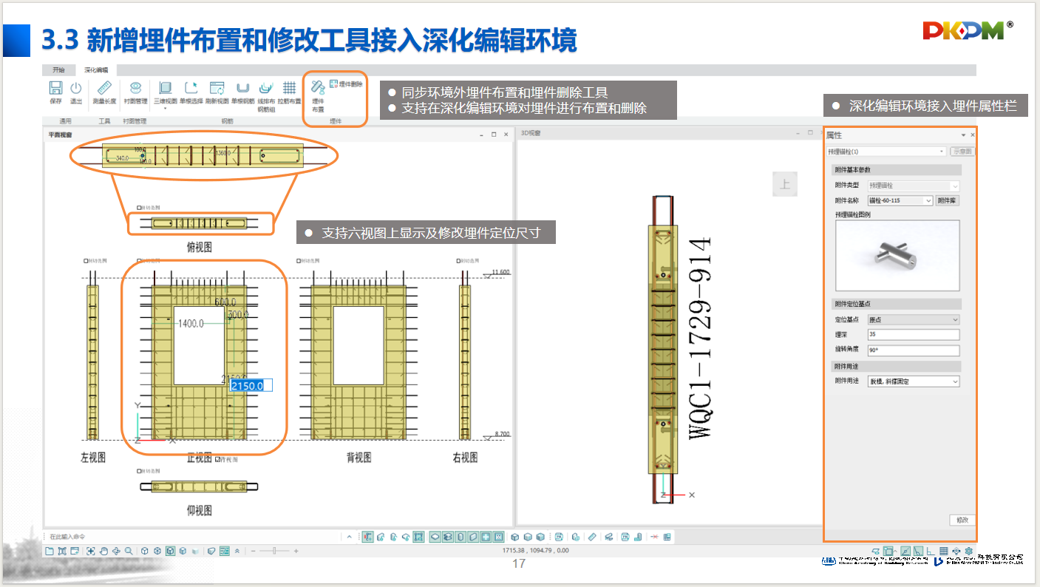Click the wireframe cube display icon

tap(146, 551)
